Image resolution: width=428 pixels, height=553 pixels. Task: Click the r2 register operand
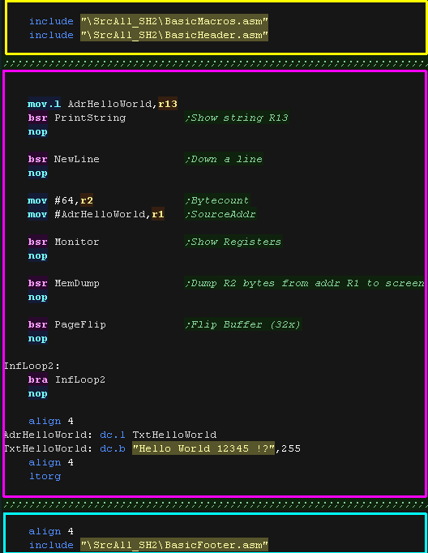[87, 200]
